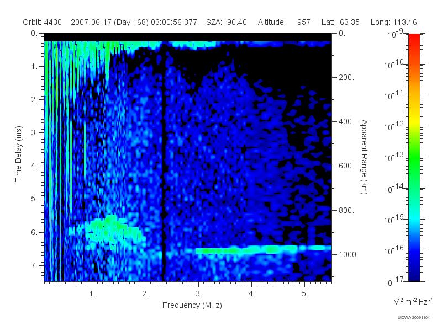This screenshot has height=331, width=442.
Task: Click the 'Lat: -63.35' text
Action: [x=340, y=22]
